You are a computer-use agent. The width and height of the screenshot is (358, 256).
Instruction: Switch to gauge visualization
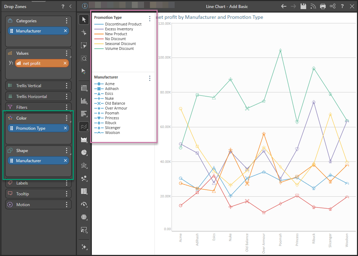tap(84, 204)
